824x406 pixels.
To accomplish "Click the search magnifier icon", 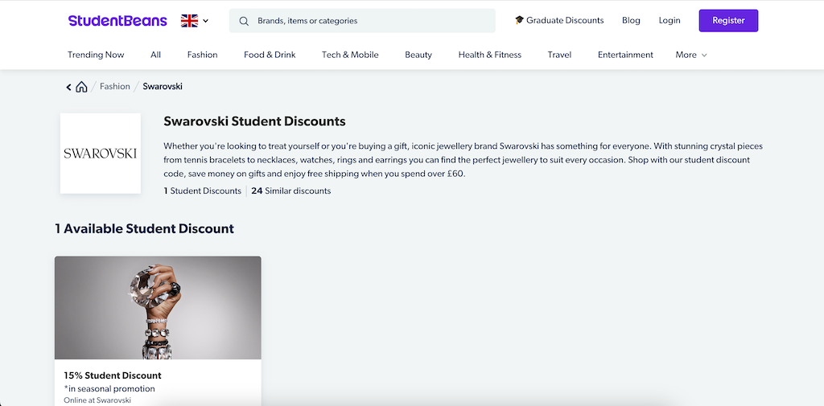I will tap(244, 21).
